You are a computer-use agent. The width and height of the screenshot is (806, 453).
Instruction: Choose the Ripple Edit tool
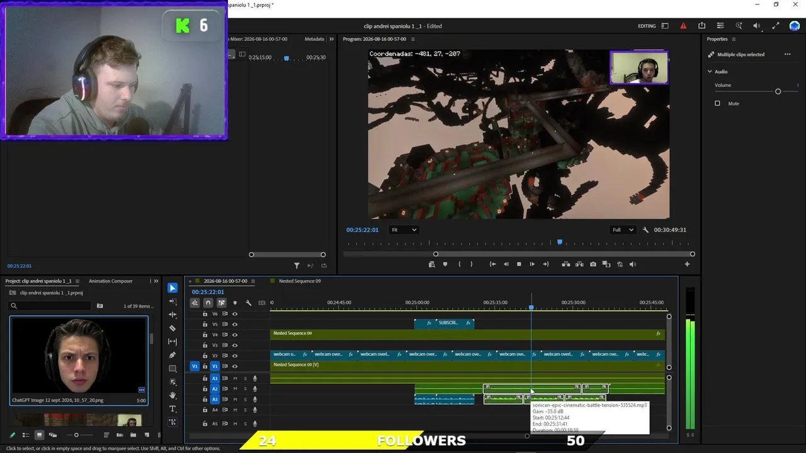point(173,315)
